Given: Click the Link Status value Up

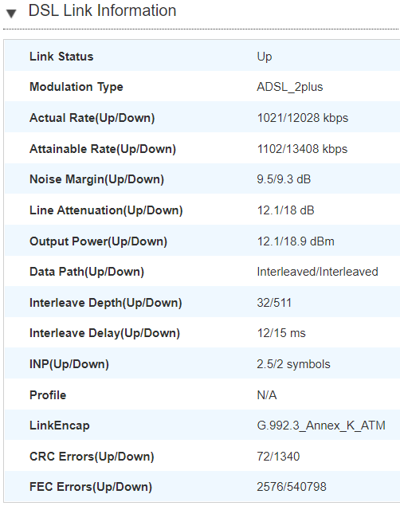Looking at the screenshot, I should tap(265, 57).
